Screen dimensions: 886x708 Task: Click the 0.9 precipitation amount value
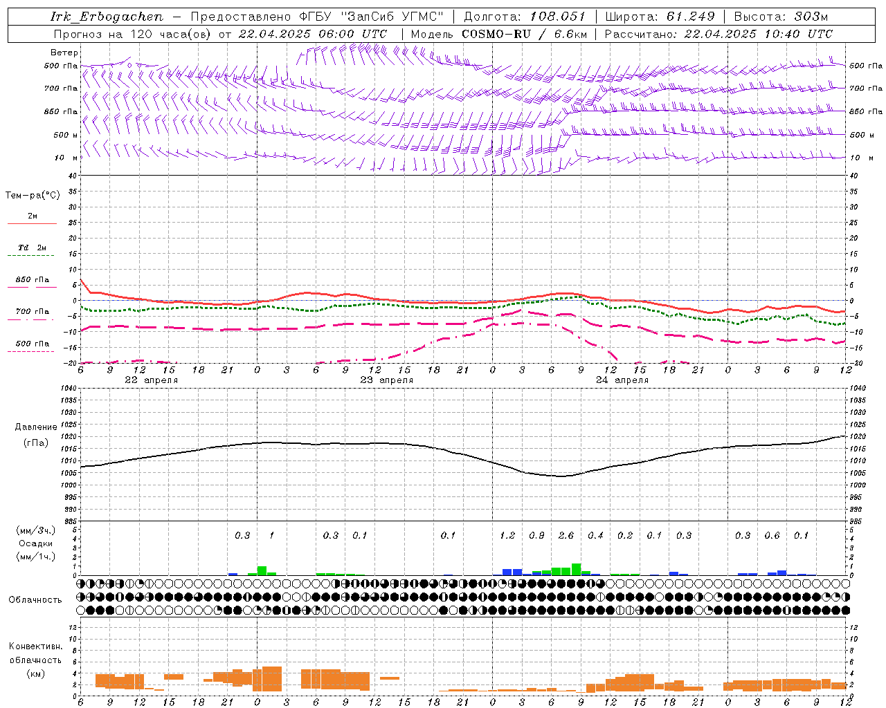coord(536,535)
